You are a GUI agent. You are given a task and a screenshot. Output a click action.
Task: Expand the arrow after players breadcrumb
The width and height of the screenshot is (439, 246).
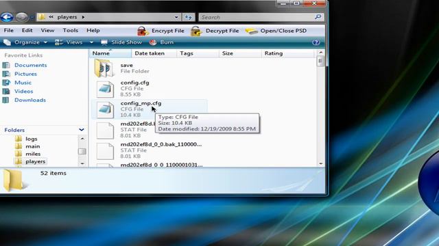point(83,17)
